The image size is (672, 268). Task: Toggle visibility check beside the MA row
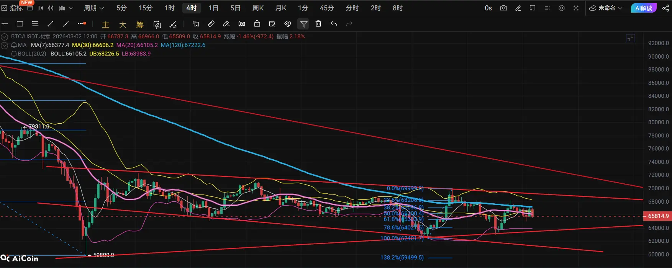click(5, 45)
